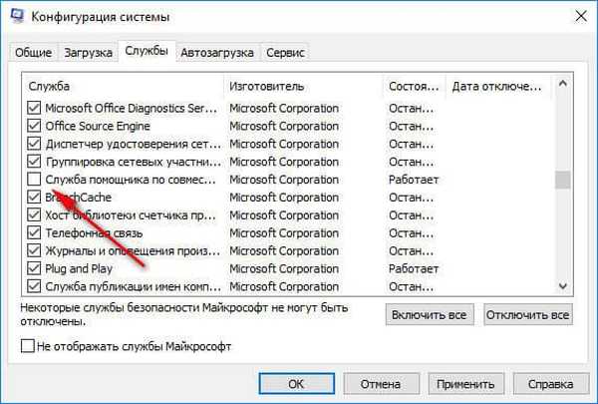Sort services by Изготовитель column header
The width and height of the screenshot is (598, 404).
tap(303, 86)
